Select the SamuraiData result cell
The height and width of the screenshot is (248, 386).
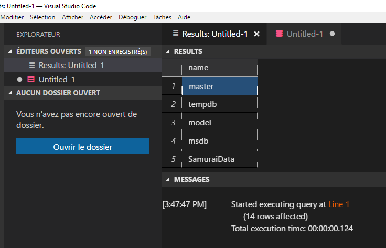pyautogui.click(x=219, y=159)
